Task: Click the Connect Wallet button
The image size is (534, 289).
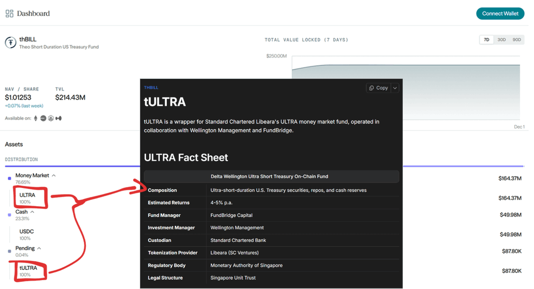Action: [500, 13]
